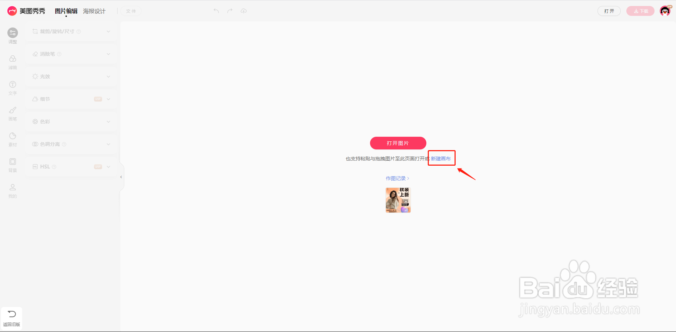Click the 打开 button in the top bar
Screen dimensions: 676x332
pyautogui.click(x=609, y=11)
